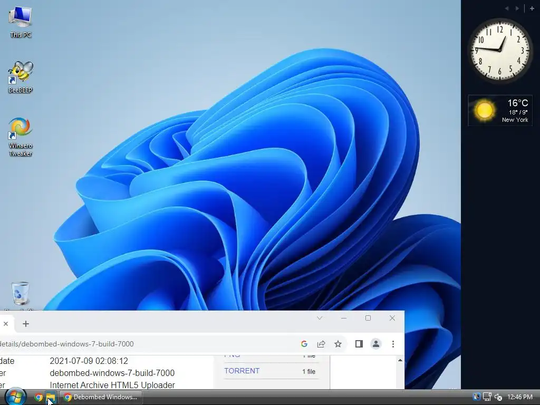540x405 pixels.
Task: Add a gadget with the sidebar plus button
Action: click(532, 8)
